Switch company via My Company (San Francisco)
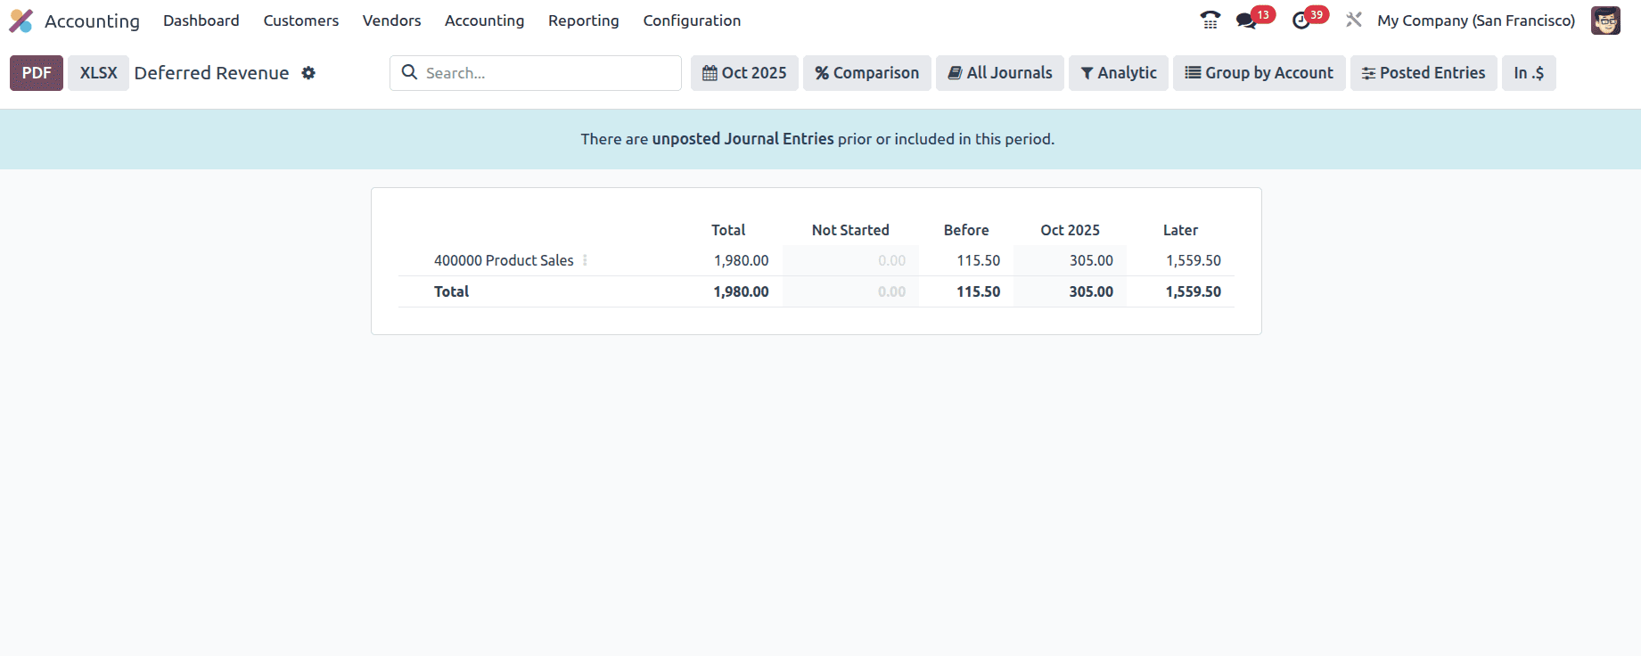Image resolution: width=1641 pixels, height=656 pixels. [1476, 20]
